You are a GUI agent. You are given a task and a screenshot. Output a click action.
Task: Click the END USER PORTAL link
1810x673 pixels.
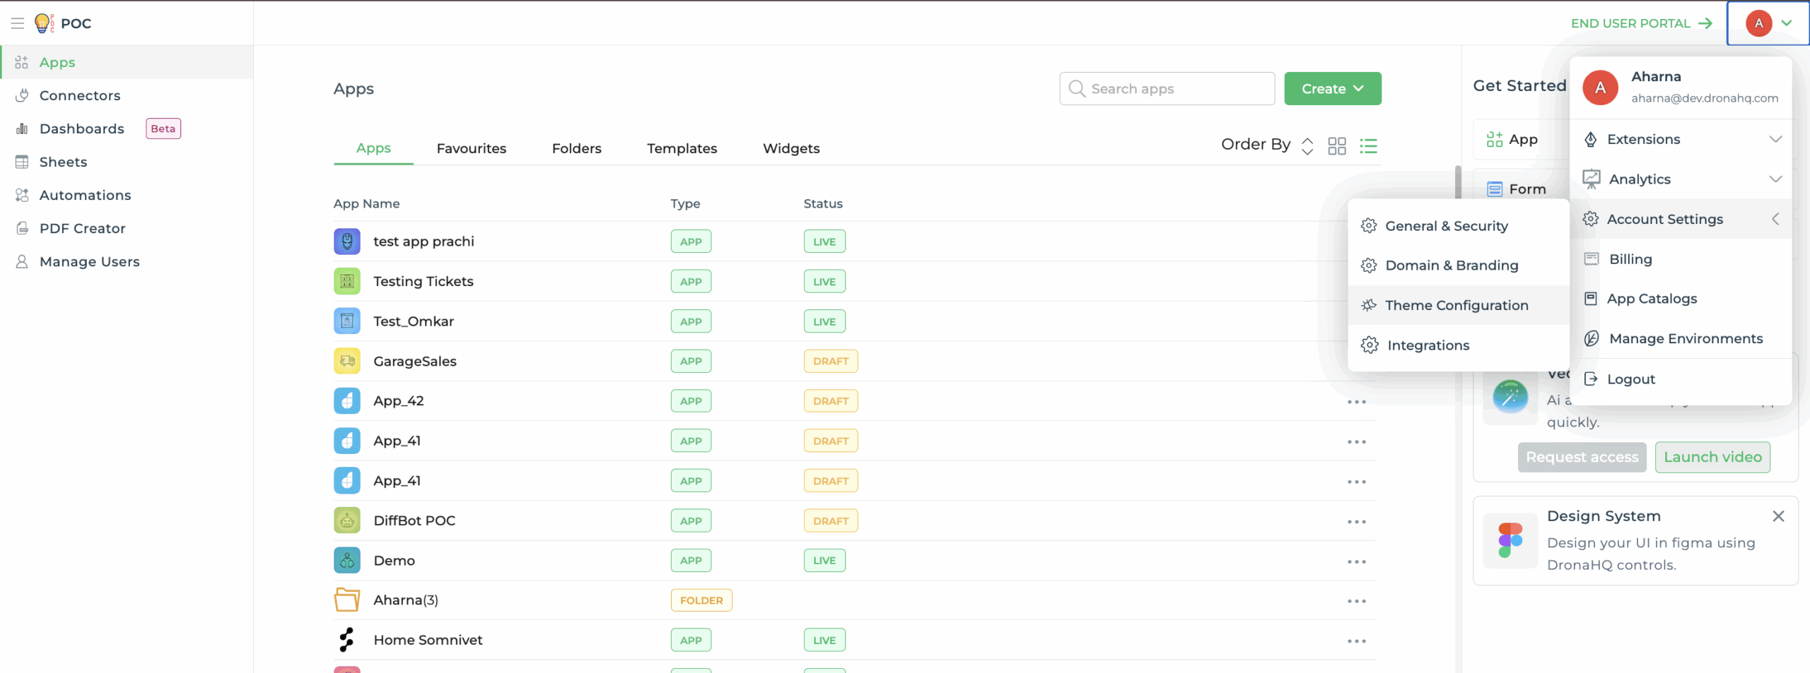pos(1630,23)
